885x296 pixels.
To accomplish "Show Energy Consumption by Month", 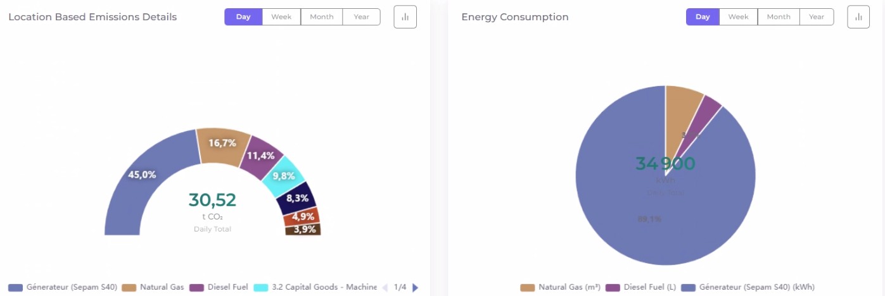I will [x=779, y=17].
